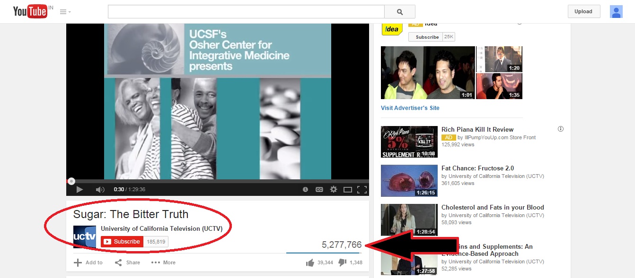Click the 361,605 views text
This screenshot has height=278, width=635.
pos(458,183)
